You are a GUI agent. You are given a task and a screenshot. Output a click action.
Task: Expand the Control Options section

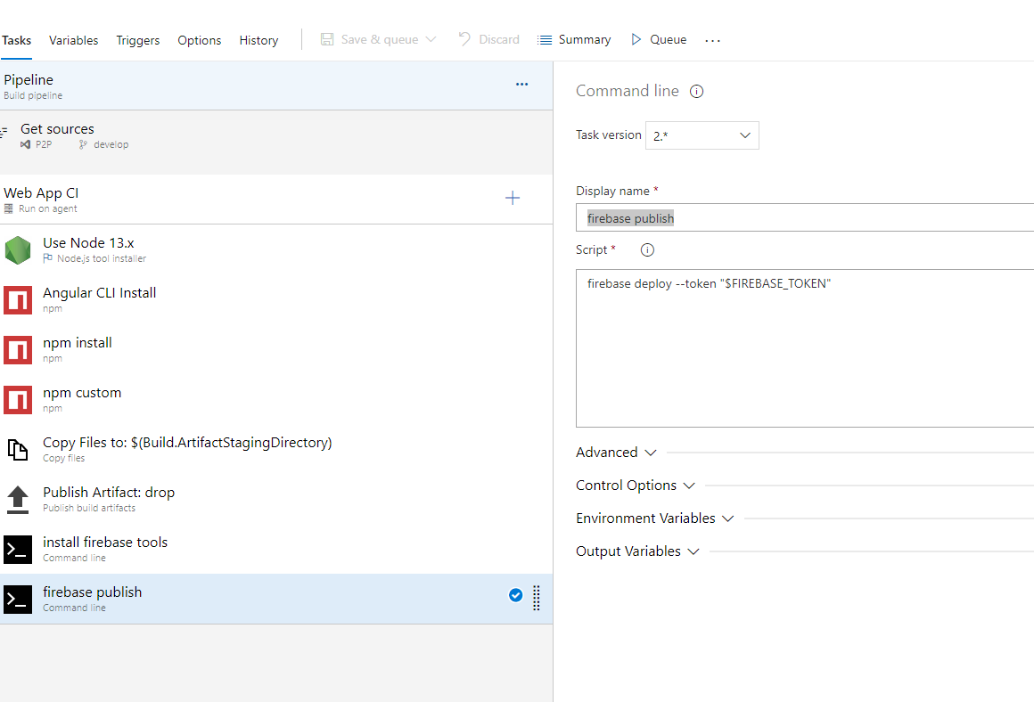pyautogui.click(x=635, y=486)
